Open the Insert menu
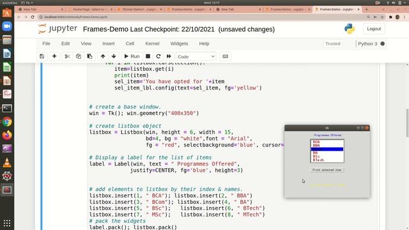 click(x=109, y=43)
